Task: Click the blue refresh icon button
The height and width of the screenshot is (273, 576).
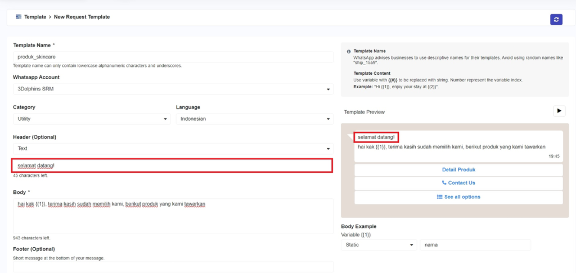Action: (556, 19)
